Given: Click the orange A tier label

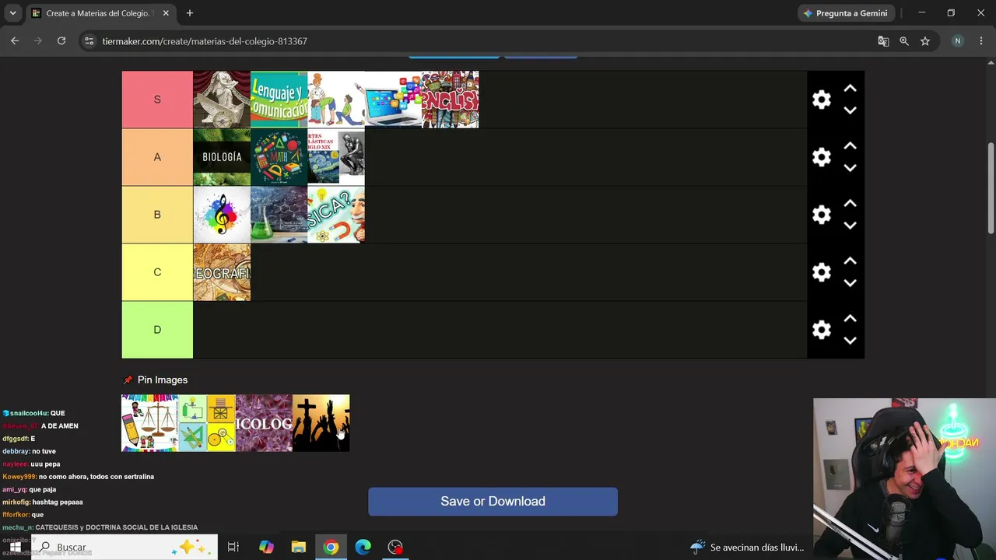Looking at the screenshot, I should (x=157, y=157).
